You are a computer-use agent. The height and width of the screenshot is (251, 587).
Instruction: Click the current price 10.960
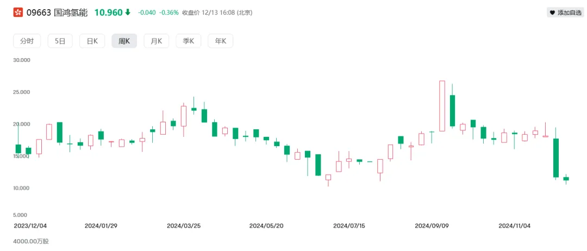108,12
